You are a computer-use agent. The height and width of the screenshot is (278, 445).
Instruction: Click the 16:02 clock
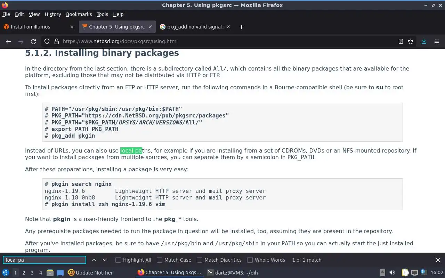pos(437,273)
